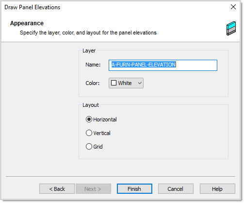The image size is (244, 203).
Task: Open Help for this dialog
Action: (x=217, y=188)
